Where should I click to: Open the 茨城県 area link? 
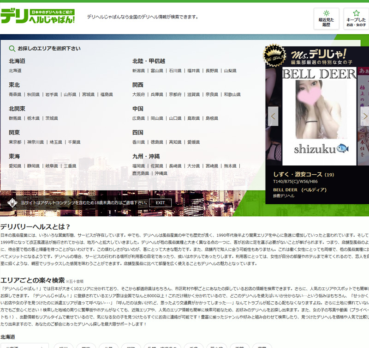(x=52, y=118)
